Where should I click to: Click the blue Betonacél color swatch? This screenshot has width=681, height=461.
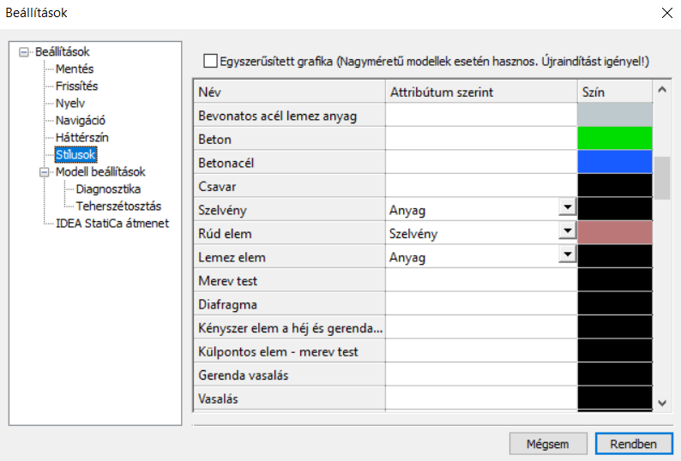(x=615, y=162)
